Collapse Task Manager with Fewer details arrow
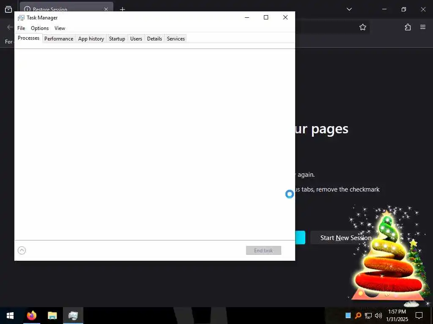The height and width of the screenshot is (324, 433). [x=22, y=250]
